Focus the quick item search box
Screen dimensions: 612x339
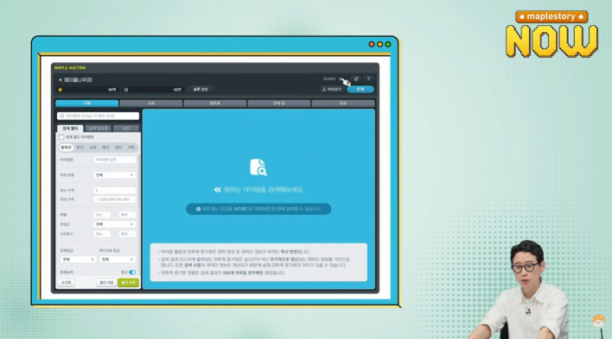click(98, 116)
